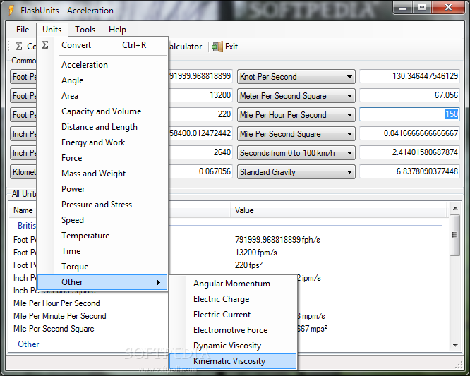Select Acceleration in the Units menu
Screen dimensions: 470x376
pyautogui.click(x=102, y=65)
